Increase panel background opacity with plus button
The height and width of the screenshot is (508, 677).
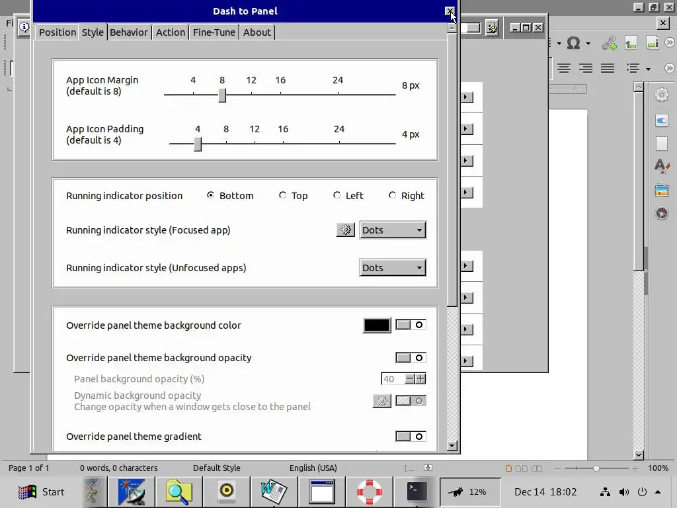[x=421, y=379]
